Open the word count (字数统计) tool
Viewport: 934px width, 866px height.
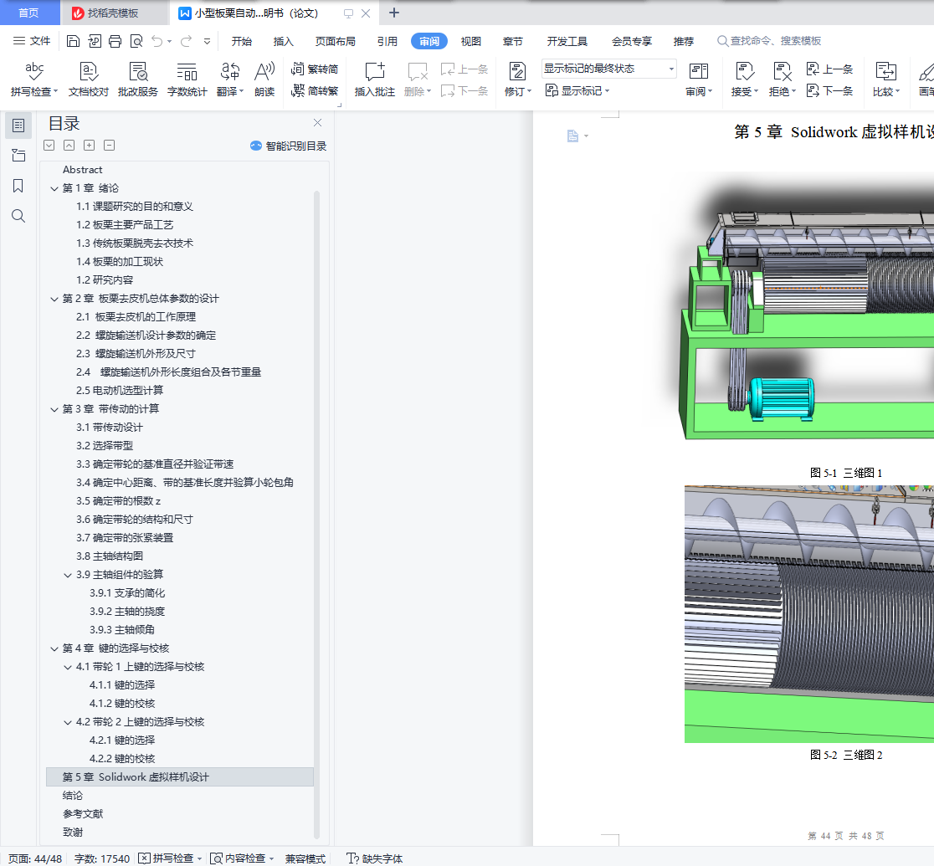click(187, 72)
